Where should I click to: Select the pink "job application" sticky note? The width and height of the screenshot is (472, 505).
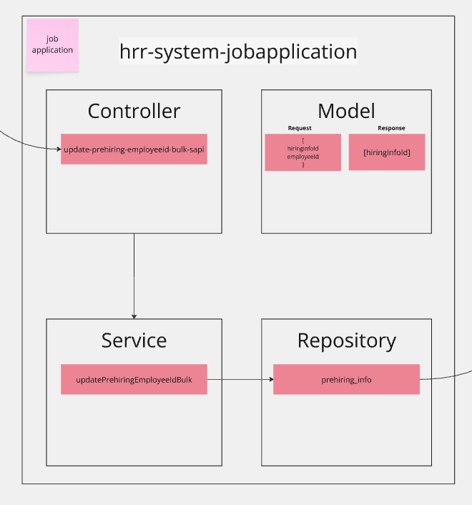tap(52, 45)
